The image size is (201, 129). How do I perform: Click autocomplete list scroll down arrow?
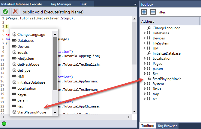click(55, 113)
